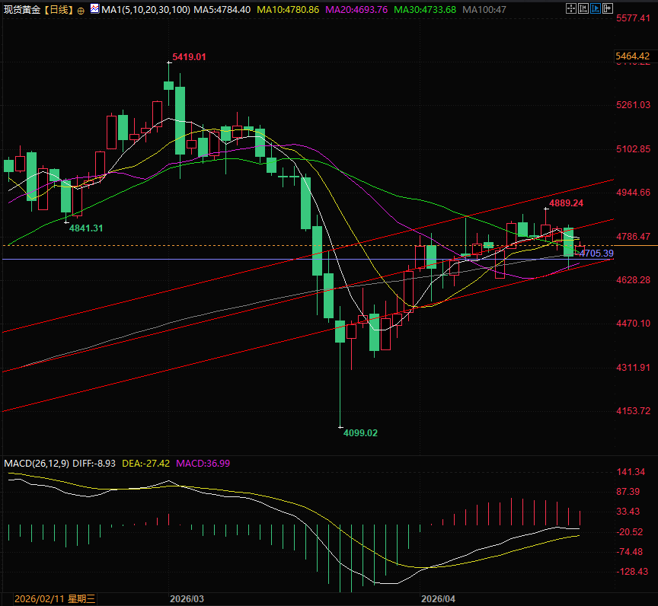Click the 4944.66 price axis label
The height and width of the screenshot is (606, 658).
633,193
